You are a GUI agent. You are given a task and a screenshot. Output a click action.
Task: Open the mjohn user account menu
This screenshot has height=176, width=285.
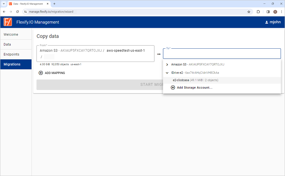[x=273, y=22]
